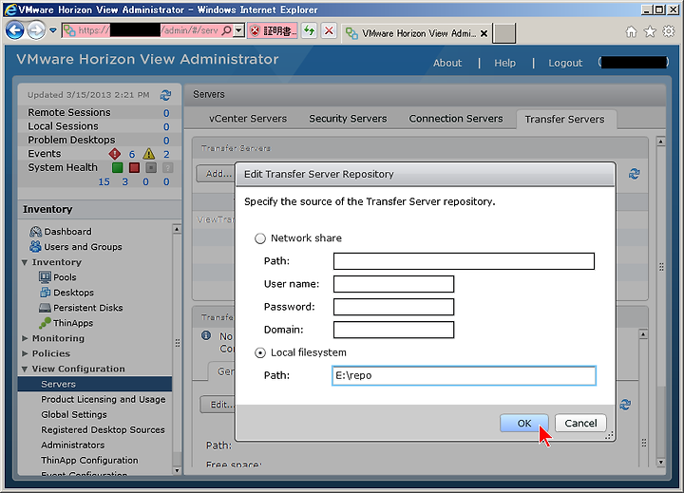Click the browser stop red X icon

(x=329, y=30)
